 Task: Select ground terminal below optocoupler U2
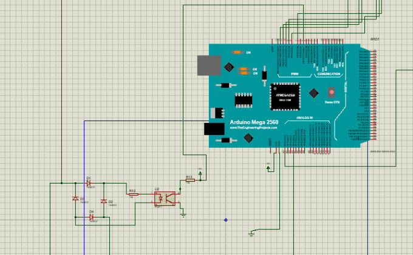click(183, 216)
